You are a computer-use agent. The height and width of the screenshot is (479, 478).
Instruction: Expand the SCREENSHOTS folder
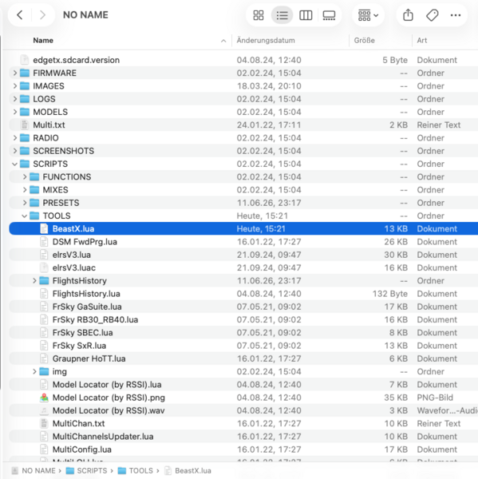14,151
